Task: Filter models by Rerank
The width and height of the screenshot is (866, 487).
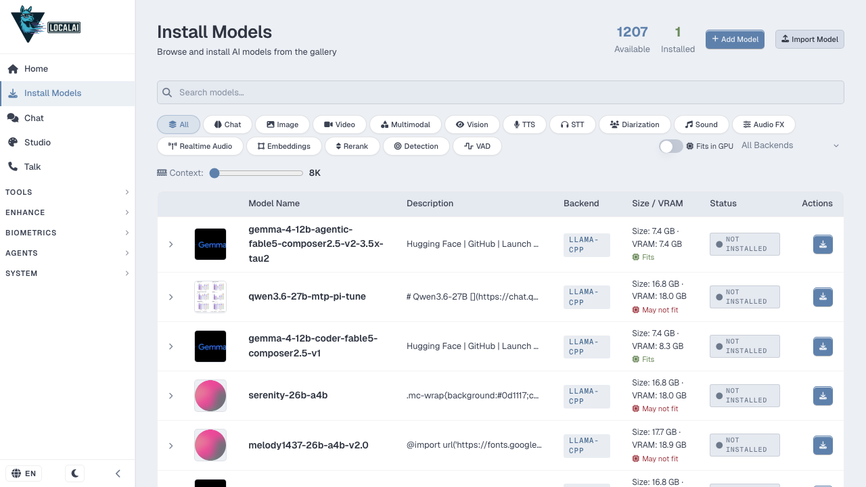Action: coord(352,146)
